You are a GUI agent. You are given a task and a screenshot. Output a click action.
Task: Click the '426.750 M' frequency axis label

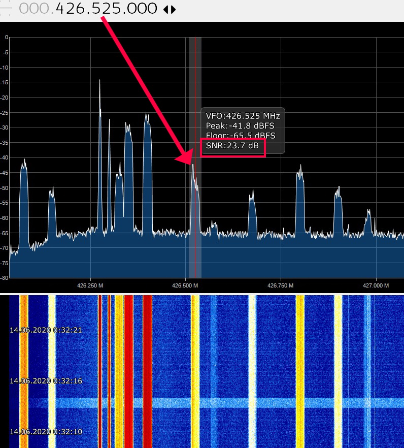(280, 285)
